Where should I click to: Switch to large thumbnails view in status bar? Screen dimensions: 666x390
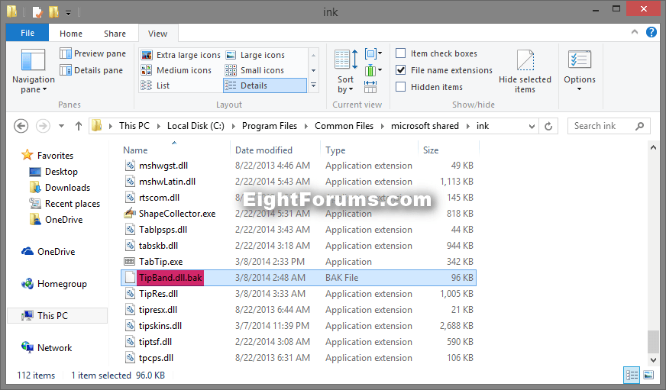(x=648, y=375)
